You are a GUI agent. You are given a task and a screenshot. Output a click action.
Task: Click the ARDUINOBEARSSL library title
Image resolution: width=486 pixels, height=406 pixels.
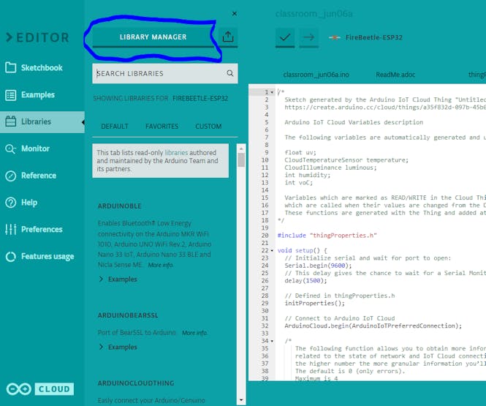128,315
